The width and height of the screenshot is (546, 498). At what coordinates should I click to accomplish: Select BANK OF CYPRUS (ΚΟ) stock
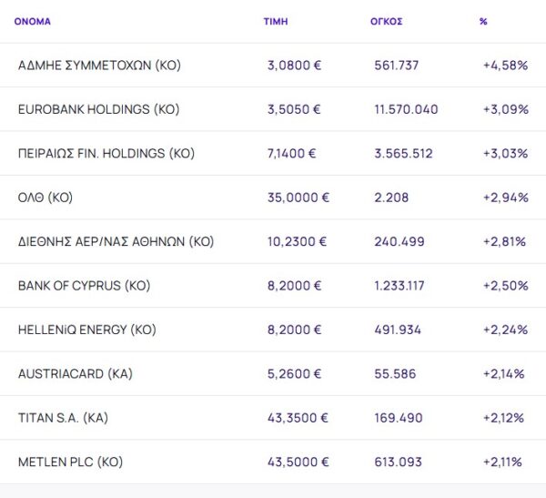click(x=84, y=286)
